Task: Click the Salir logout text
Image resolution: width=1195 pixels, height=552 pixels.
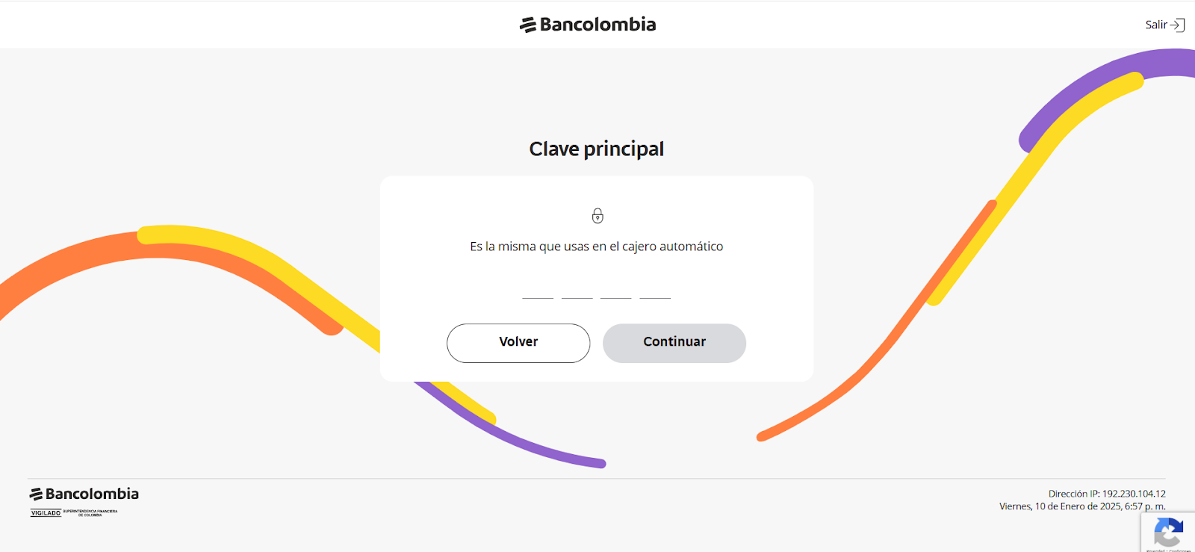Action: point(1155,25)
